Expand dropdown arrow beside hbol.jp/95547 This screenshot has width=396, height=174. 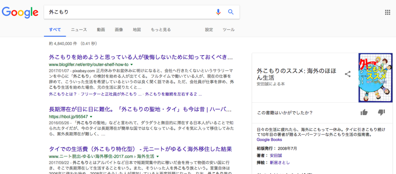pyautogui.click(x=91, y=117)
